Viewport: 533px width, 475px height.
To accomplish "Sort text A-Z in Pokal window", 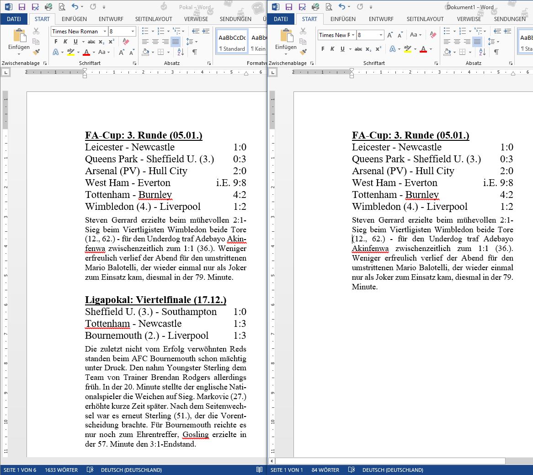I will click(x=181, y=52).
